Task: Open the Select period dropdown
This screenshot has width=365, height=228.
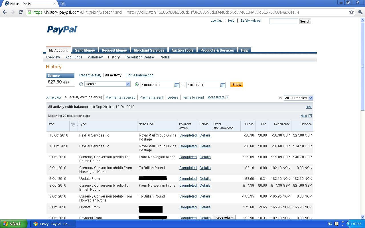Action: click(x=107, y=84)
